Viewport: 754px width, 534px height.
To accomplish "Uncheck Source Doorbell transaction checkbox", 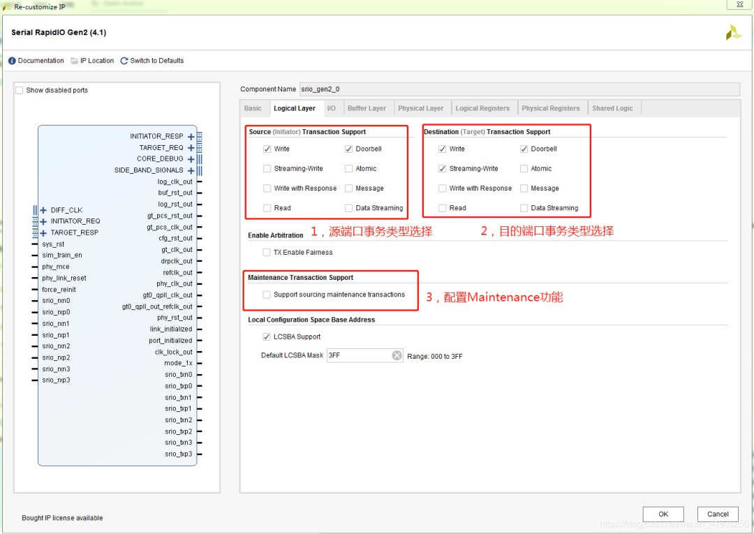I will click(348, 149).
